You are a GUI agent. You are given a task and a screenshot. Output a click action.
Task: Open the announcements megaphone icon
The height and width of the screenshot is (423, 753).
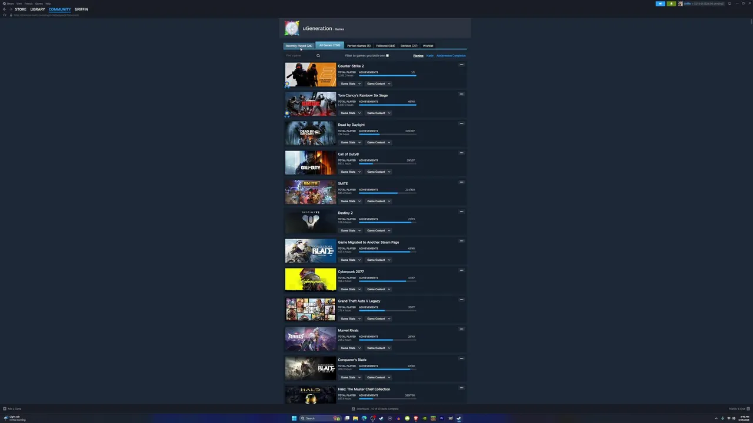(660, 4)
